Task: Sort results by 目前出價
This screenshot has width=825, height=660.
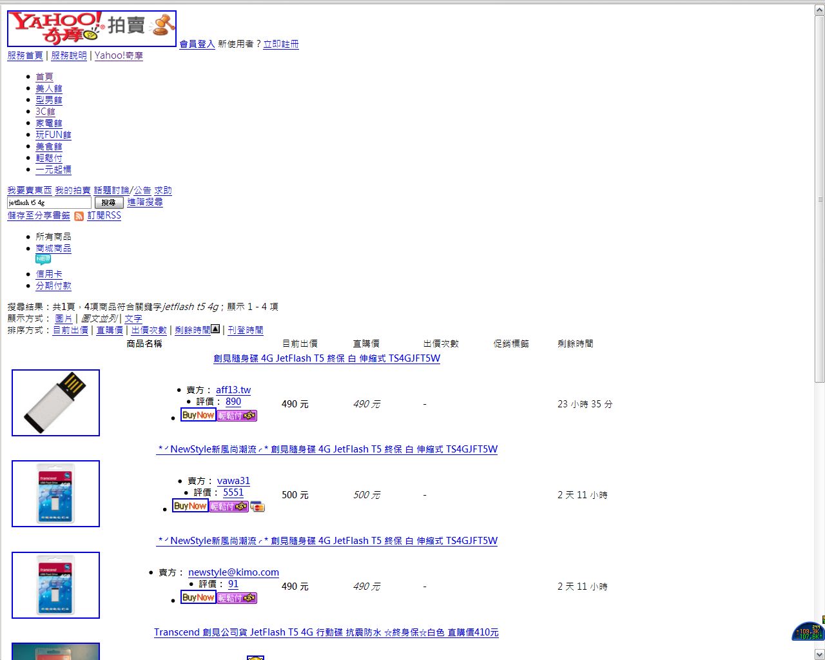Action: click(x=70, y=330)
